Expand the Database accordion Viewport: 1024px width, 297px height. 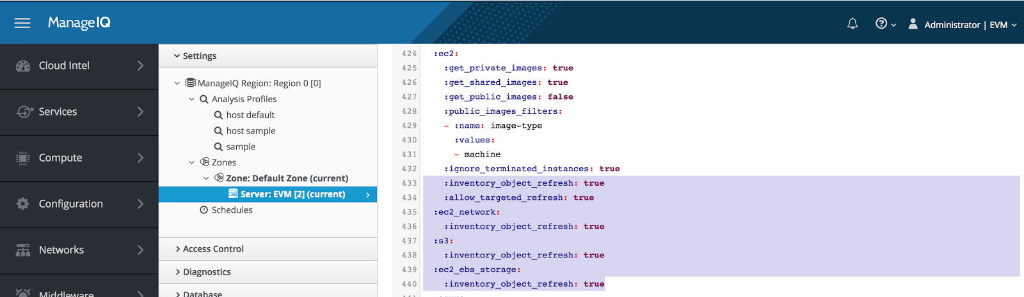coord(268,291)
